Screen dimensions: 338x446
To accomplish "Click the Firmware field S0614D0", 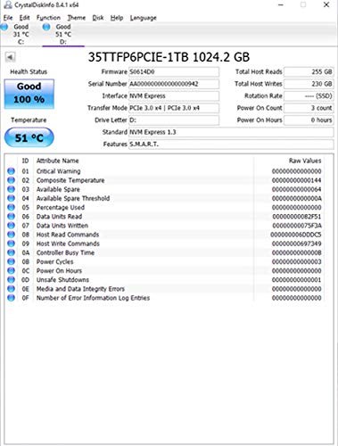I will point(174,71).
